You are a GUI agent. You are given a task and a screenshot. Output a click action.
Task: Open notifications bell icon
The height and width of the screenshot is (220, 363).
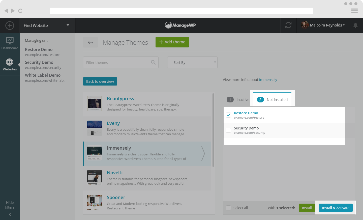(355, 25)
